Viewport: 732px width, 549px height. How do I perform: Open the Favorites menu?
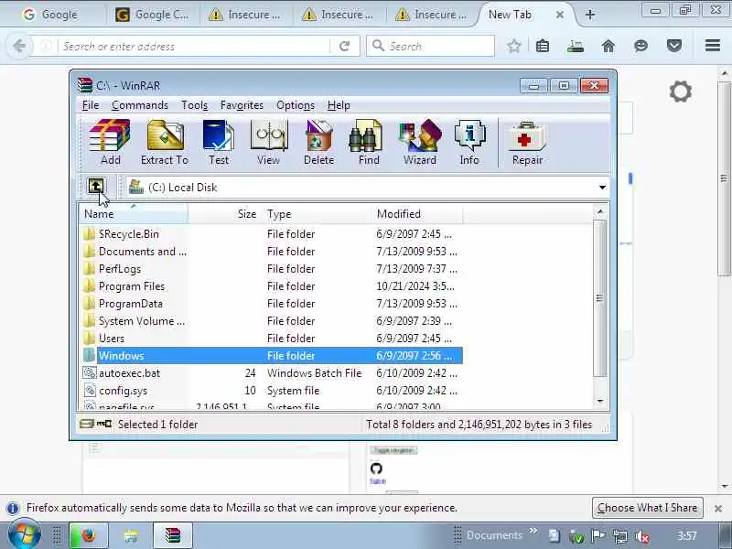(242, 105)
